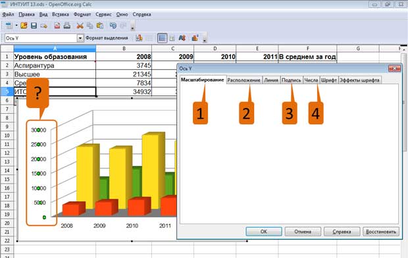Click the Отмена button

(x=303, y=232)
